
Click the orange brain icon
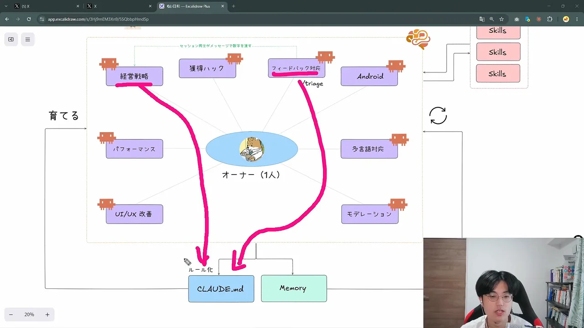(x=418, y=39)
